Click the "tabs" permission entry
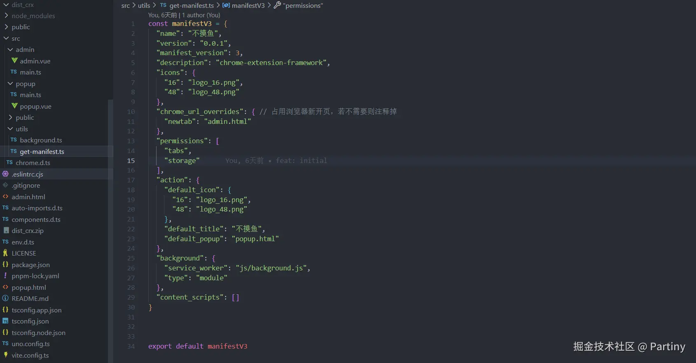This screenshot has width=696, height=363. tap(176, 151)
